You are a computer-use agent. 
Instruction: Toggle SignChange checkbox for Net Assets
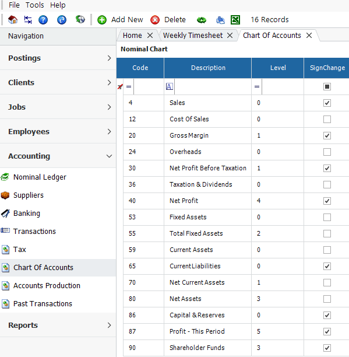point(327,299)
